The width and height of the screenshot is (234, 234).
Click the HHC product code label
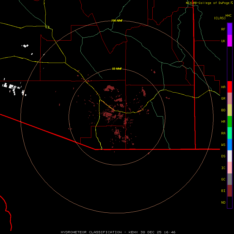click(x=228, y=16)
